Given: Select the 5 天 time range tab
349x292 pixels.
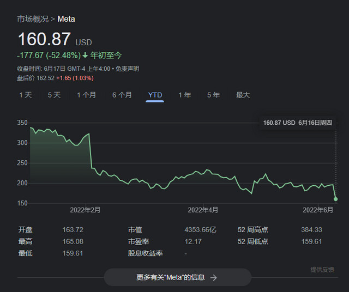Looking at the screenshot, I should 55,95.
